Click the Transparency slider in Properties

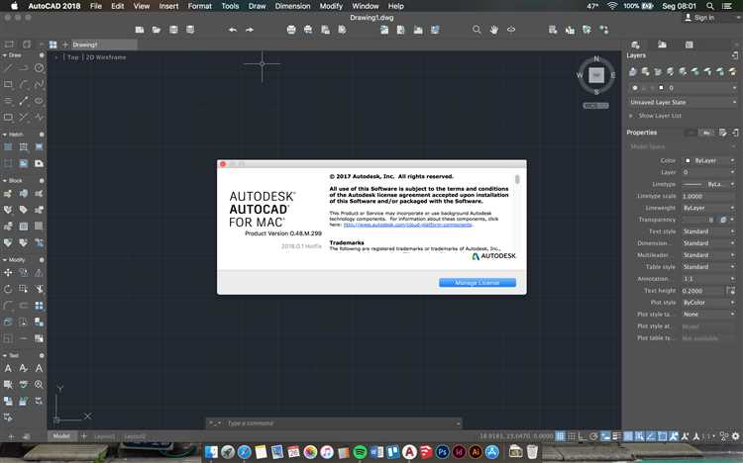[699, 220]
